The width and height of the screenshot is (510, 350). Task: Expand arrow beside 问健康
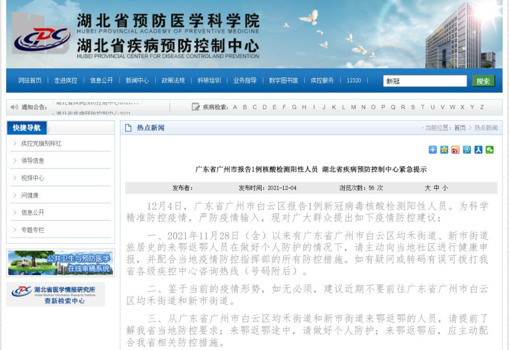tap(15, 195)
